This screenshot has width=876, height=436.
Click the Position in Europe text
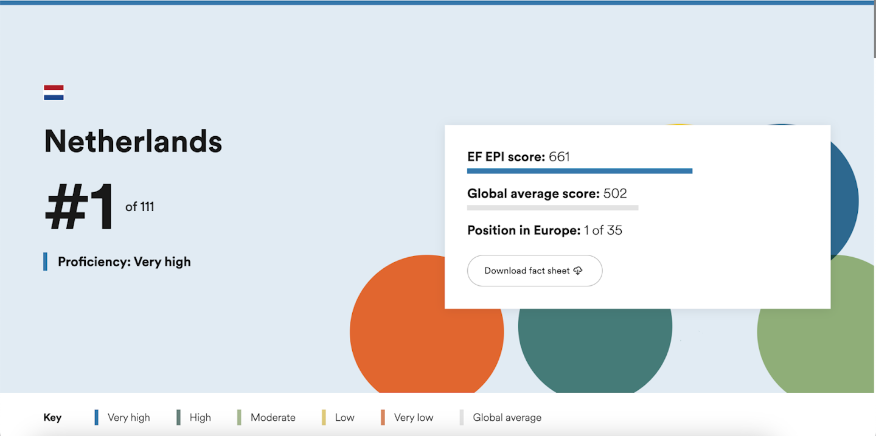click(x=544, y=230)
